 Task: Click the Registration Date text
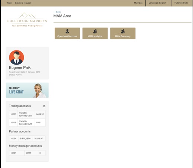[x=25, y=72]
